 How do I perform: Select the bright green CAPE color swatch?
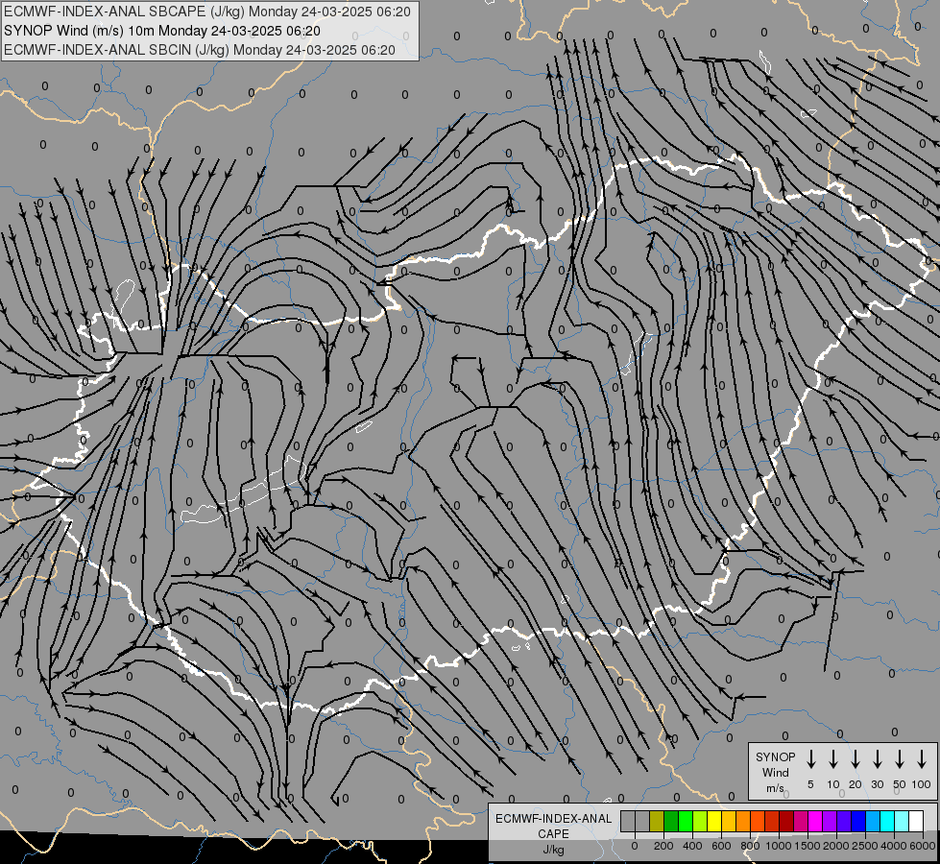[686, 821]
